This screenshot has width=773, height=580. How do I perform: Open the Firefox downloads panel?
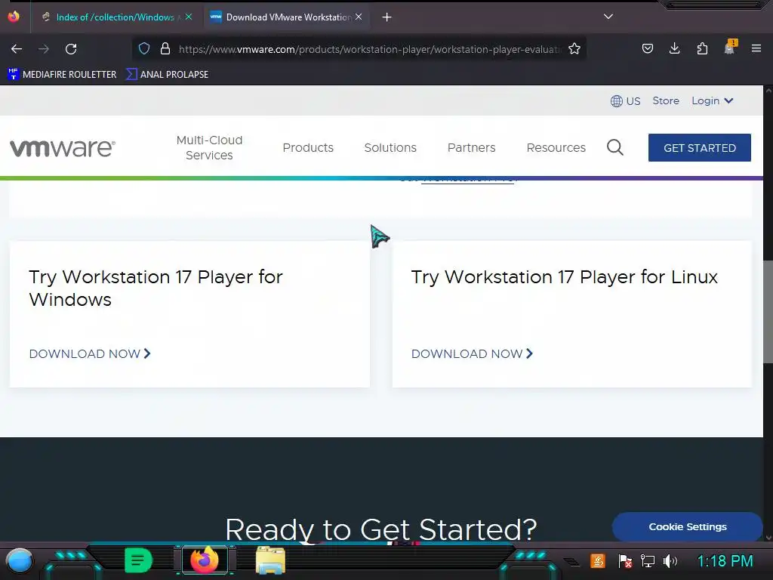coord(675,49)
